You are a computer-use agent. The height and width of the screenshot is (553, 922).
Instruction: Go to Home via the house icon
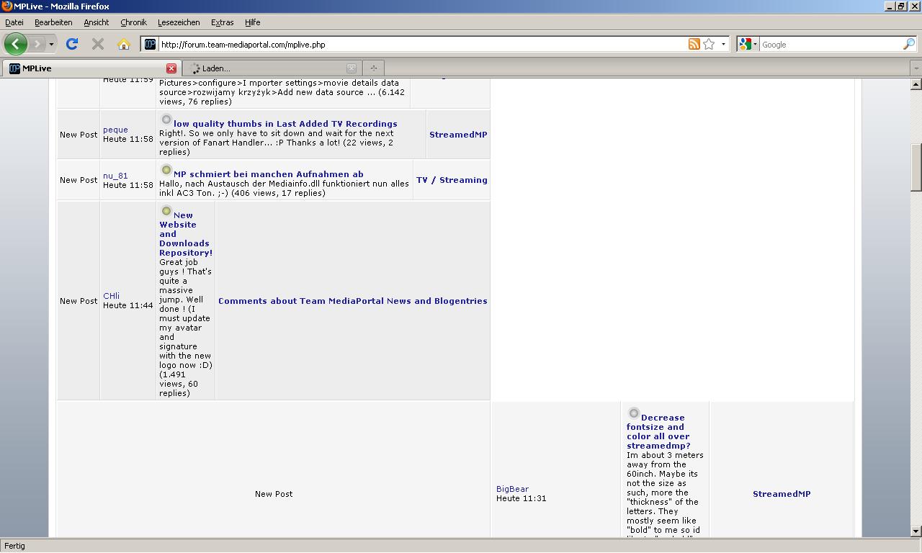[124, 44]
